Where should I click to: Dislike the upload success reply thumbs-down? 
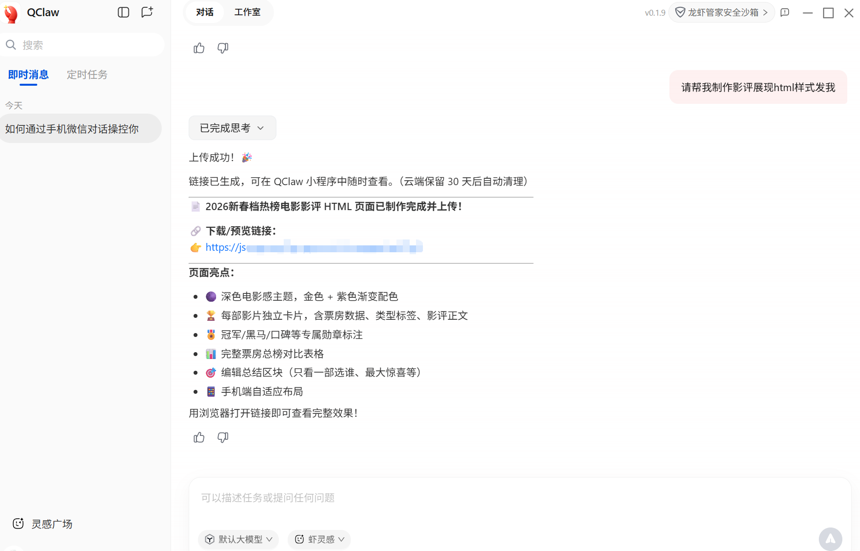(x=223, y=437)
